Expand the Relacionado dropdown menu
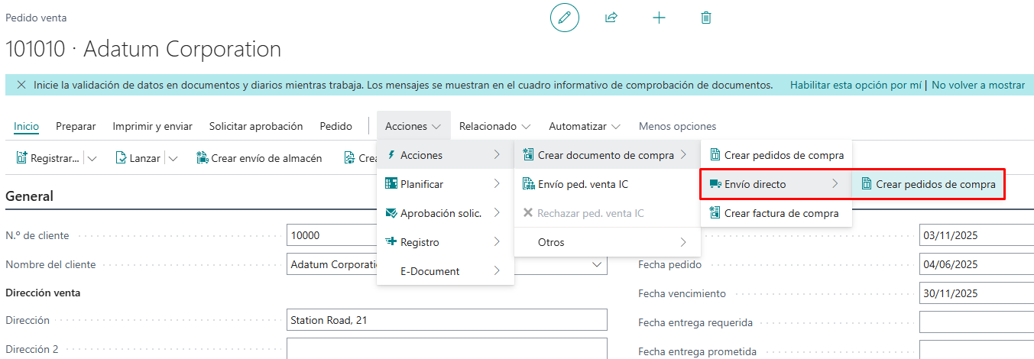The image size is (1034, 359). [x=495, y=126]
